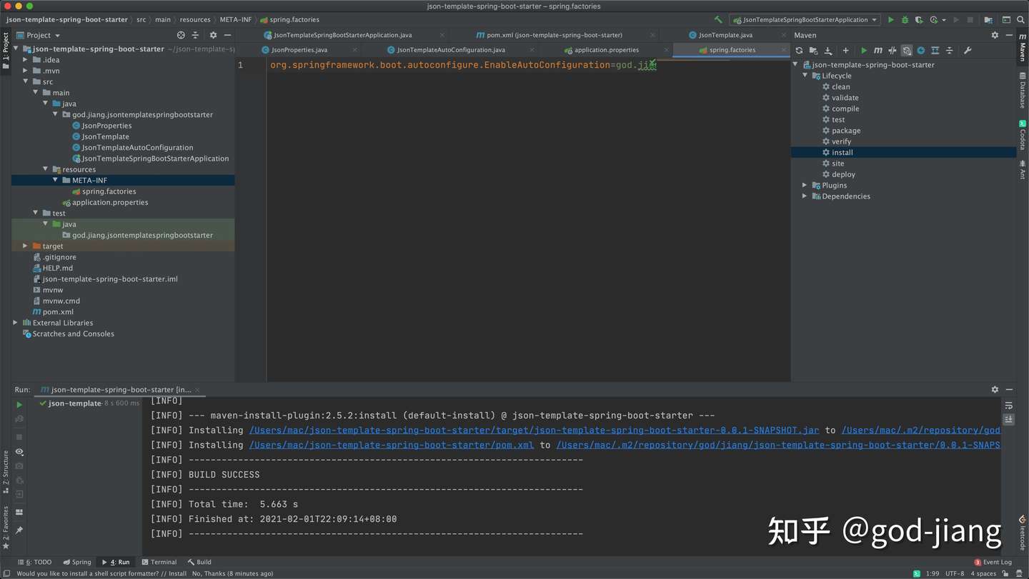Click Select Opened File locate icon
This screenshot has height=579, width=1029.
[x=181, y=35]
